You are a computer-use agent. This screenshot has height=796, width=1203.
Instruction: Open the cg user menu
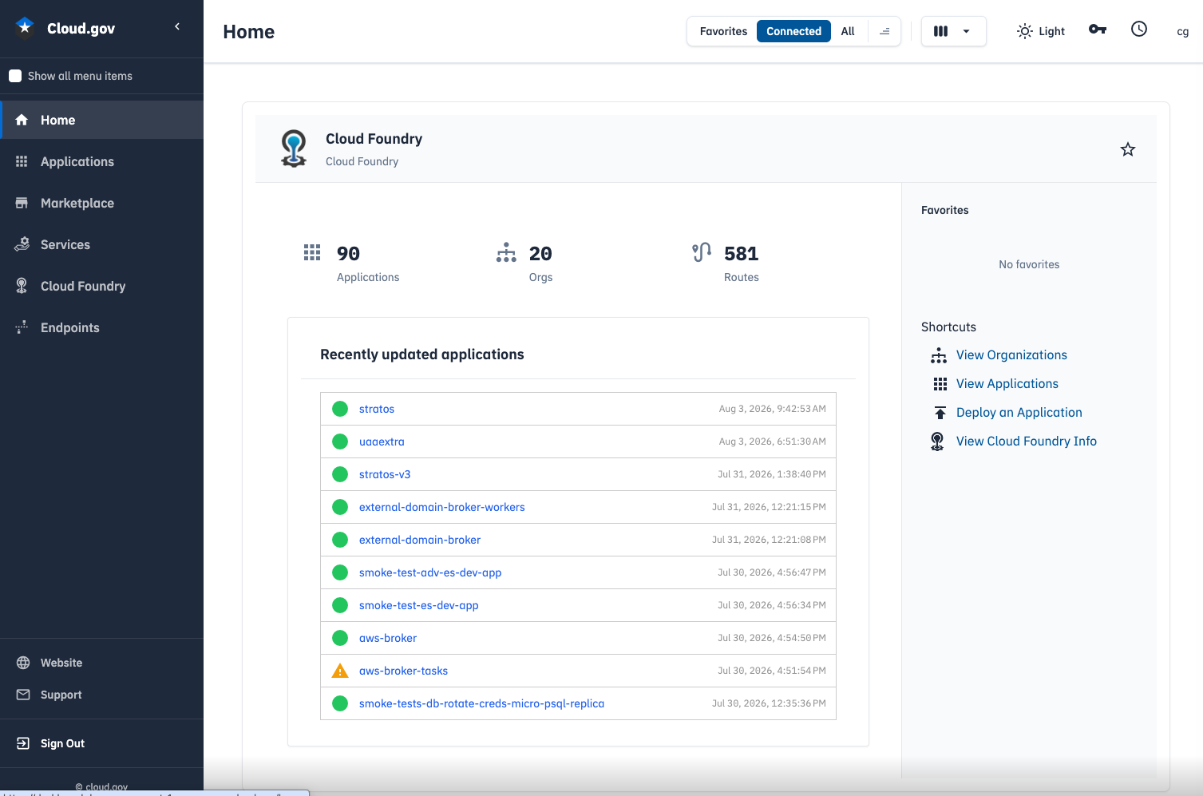[1182, 32]
